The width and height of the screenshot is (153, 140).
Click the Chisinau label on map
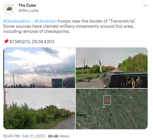(x=85, y=128)
